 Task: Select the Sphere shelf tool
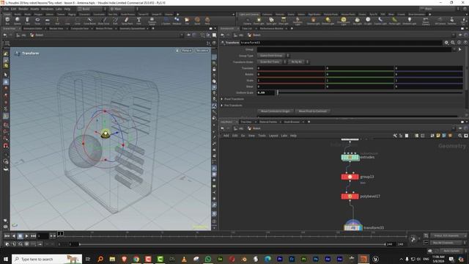18,21
